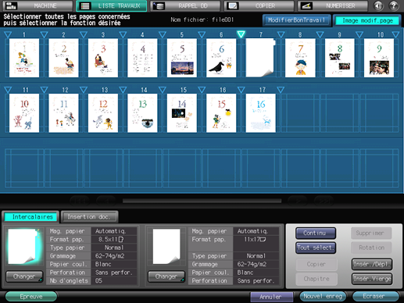
Task: Select position 13 thumbnail showing page 12
Action: pos(103,113)
